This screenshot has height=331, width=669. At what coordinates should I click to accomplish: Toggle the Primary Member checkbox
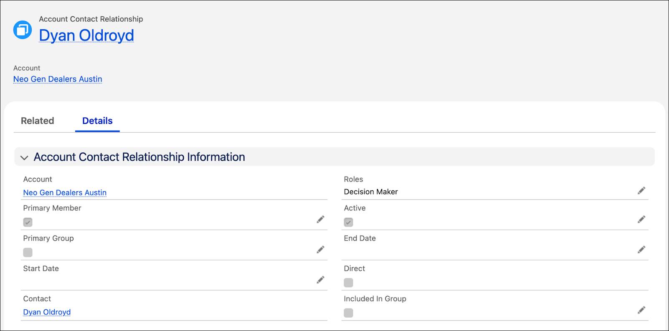pos(28,222)
